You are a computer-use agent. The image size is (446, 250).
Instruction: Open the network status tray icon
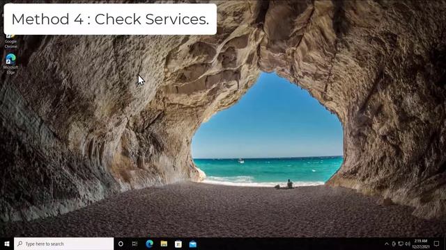click(x=401, y=244)
